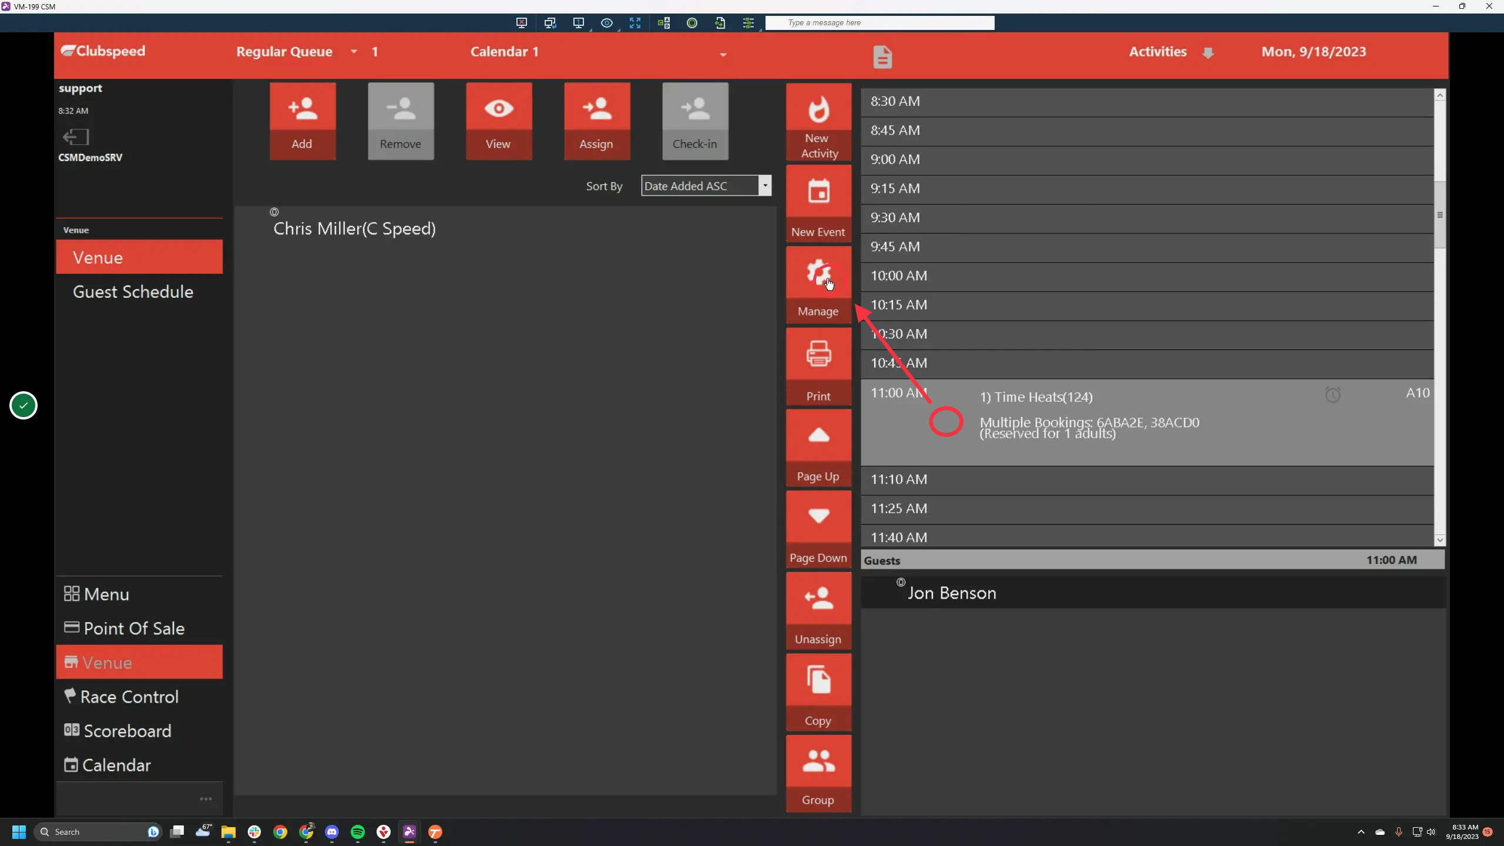Create a New Event

(x=818, y=203)
